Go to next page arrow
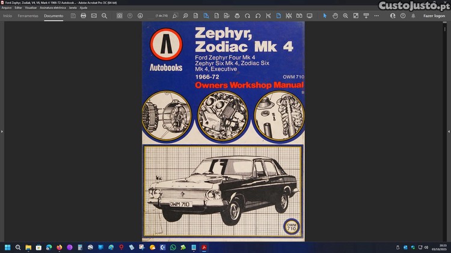Viewport: 451px width, 253px height. click(x=140, y=16)
